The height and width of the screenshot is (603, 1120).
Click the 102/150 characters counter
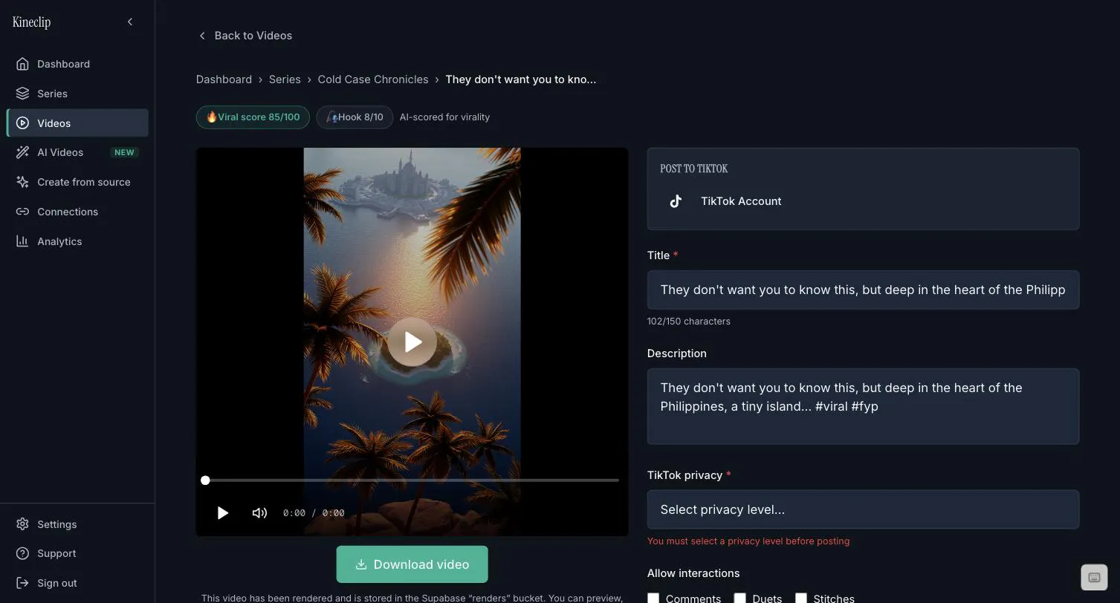tap(689, 322)
